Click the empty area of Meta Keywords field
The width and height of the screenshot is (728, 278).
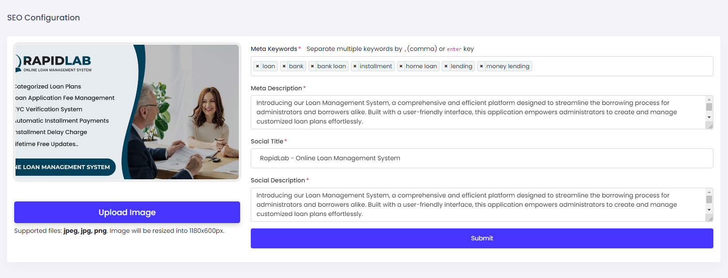coord(620,66)
